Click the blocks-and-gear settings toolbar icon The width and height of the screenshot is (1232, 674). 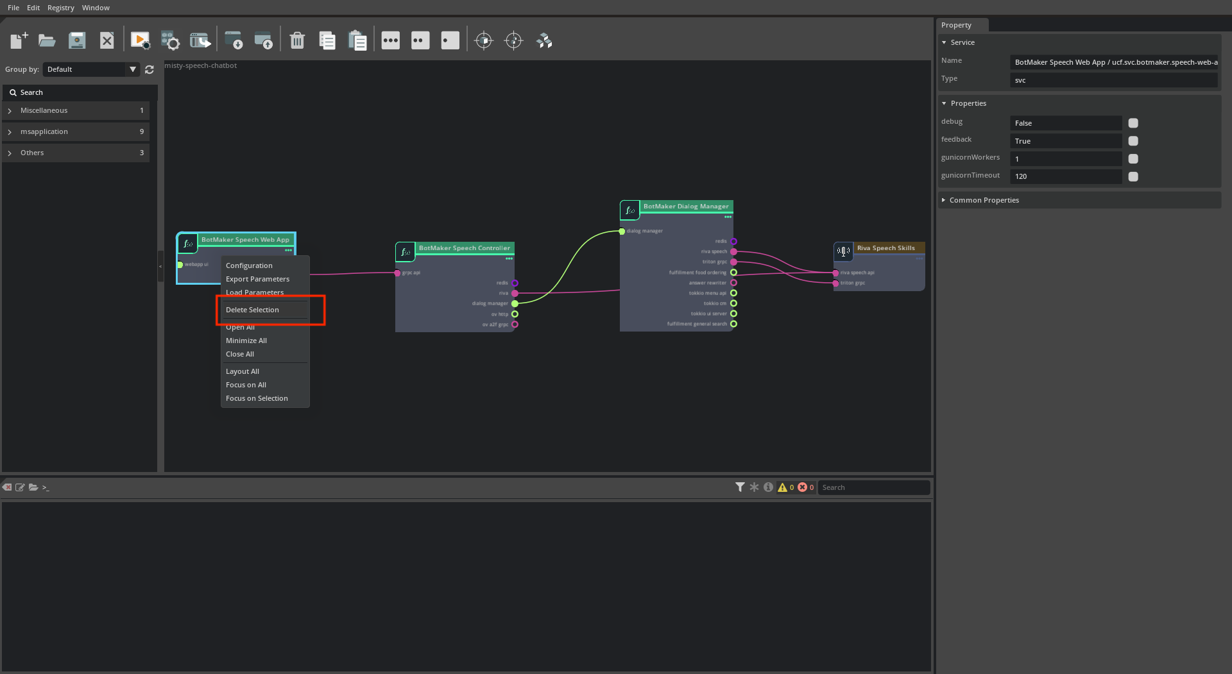170,40
